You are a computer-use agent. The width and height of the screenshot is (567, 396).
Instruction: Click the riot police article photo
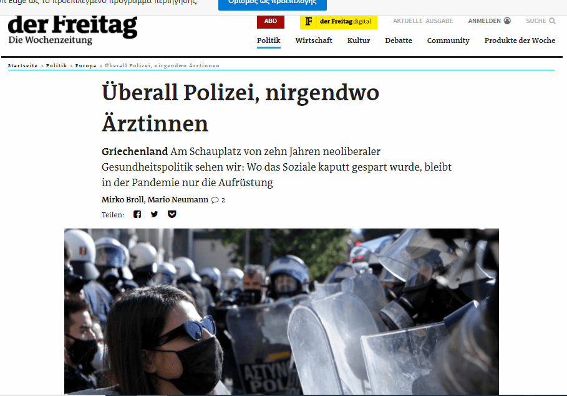tap(281, 311)
